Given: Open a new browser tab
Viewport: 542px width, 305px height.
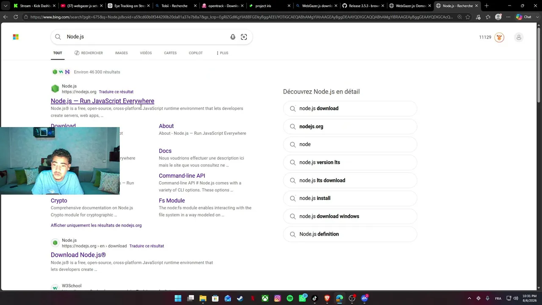Looking at the screenshot, I should pos(487,6).
